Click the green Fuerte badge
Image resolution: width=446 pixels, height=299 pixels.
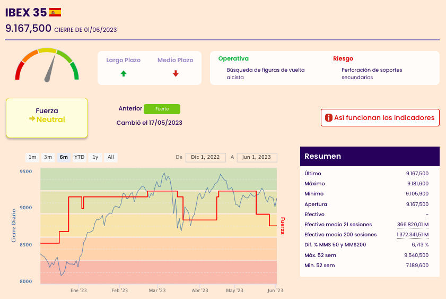click(162, 109)
